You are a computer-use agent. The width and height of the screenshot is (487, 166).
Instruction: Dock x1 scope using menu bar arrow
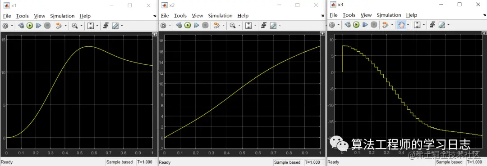pos(155,16)
